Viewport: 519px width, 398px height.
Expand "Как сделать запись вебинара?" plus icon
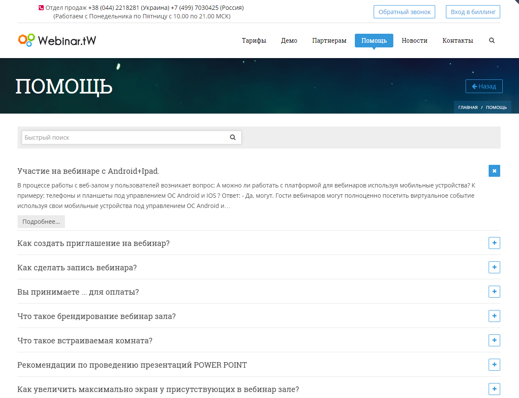point(494,267)
